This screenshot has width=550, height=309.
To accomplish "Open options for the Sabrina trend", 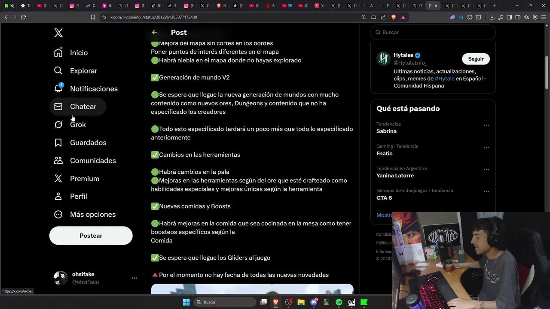I will pyautogui.click(x=486, y=125).
